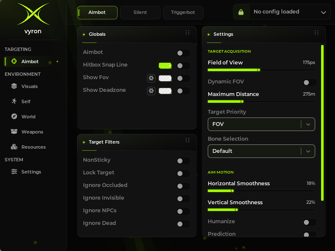335x251 pixels.
Task: Click the AIM MOTION section heading
Action: [221, 172]
